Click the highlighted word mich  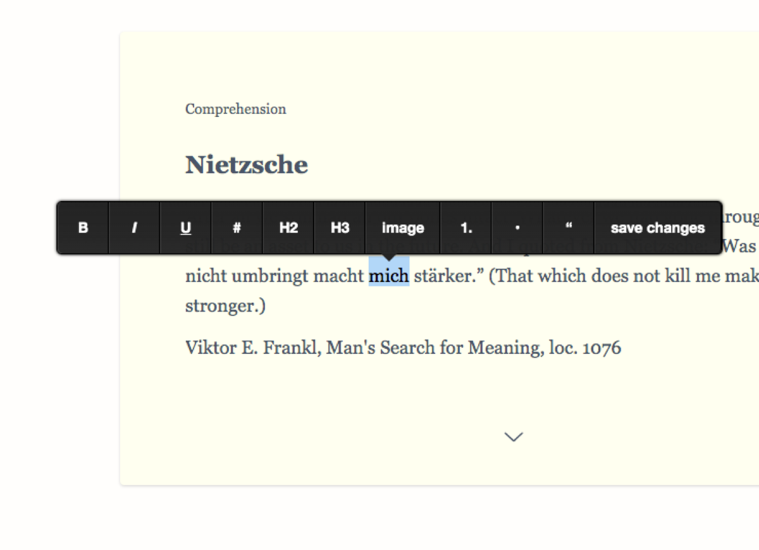(389, 276)
